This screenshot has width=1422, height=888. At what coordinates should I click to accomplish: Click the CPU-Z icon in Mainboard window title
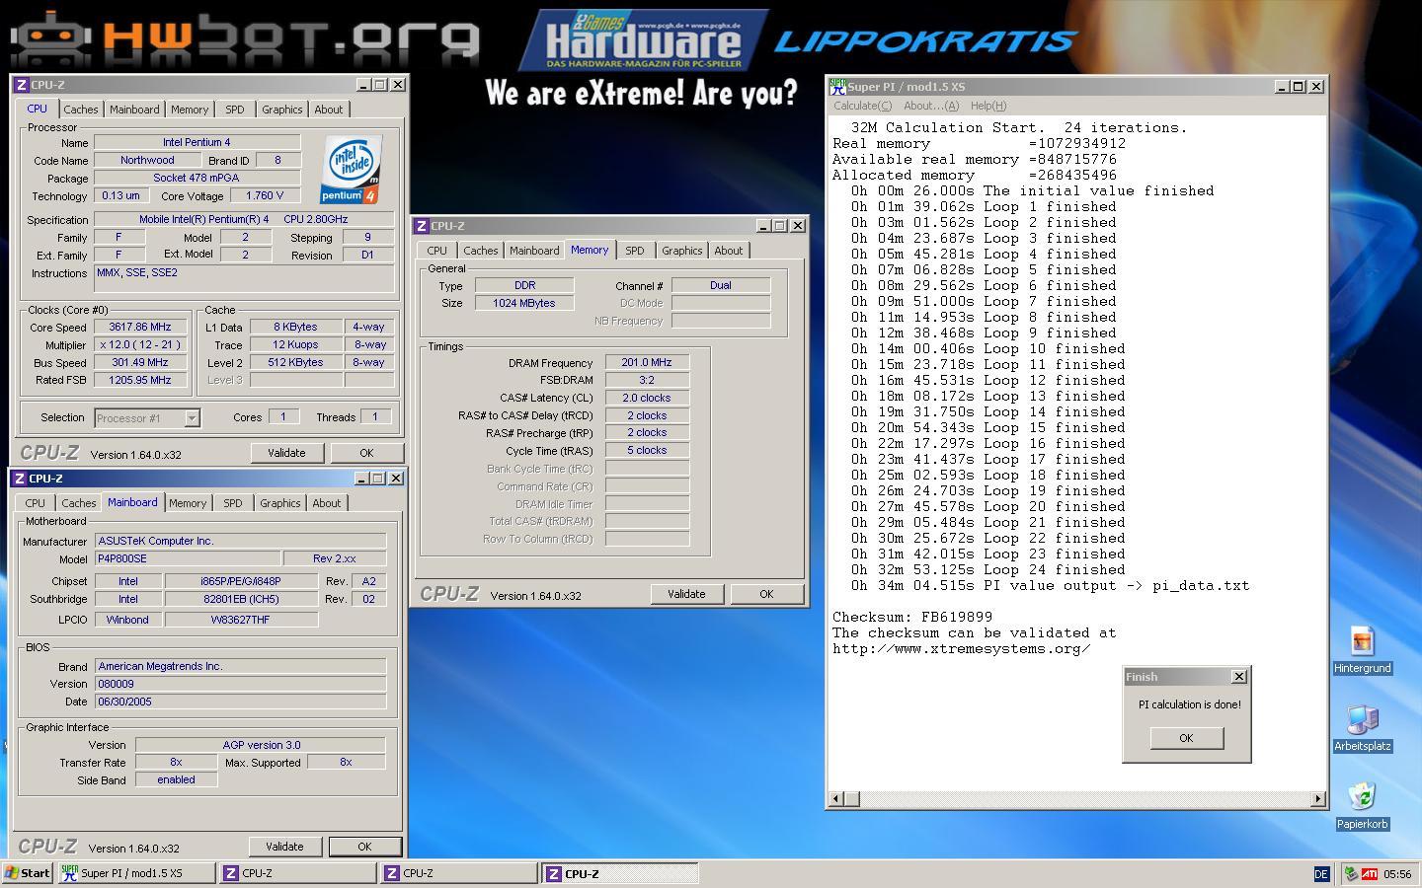pyautogui.click(x=20, y=479)
